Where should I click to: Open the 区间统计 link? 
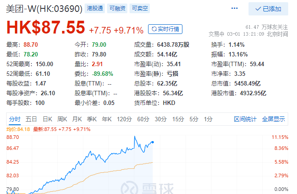[245, 119]
